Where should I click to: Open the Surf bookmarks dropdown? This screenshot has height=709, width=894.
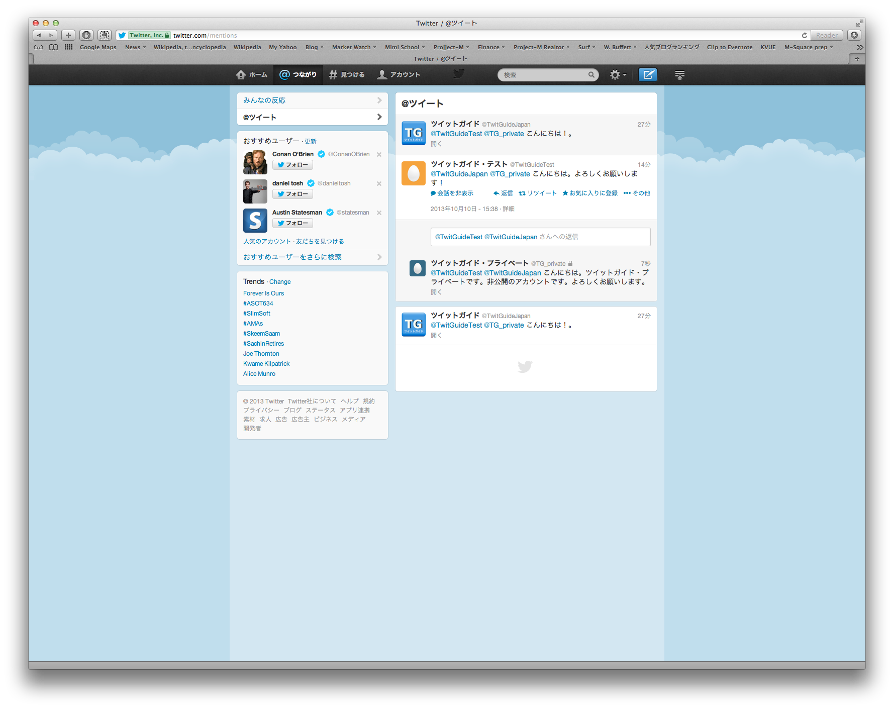586,47
